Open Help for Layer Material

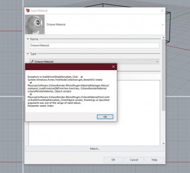(x=154, y=160)
